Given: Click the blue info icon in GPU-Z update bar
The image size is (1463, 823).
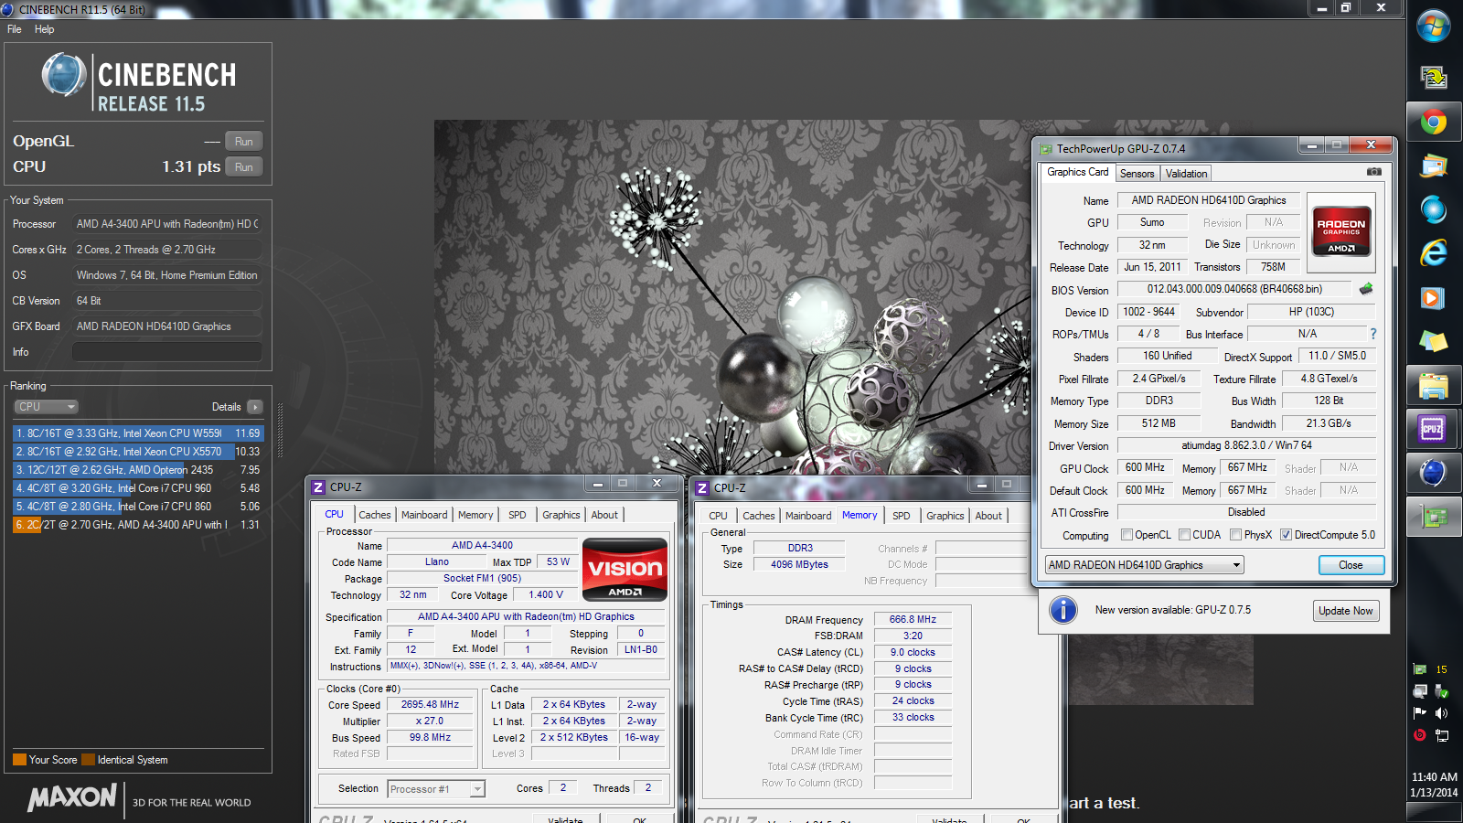Looking at the screenshot, I should (x=1063, y=610).
